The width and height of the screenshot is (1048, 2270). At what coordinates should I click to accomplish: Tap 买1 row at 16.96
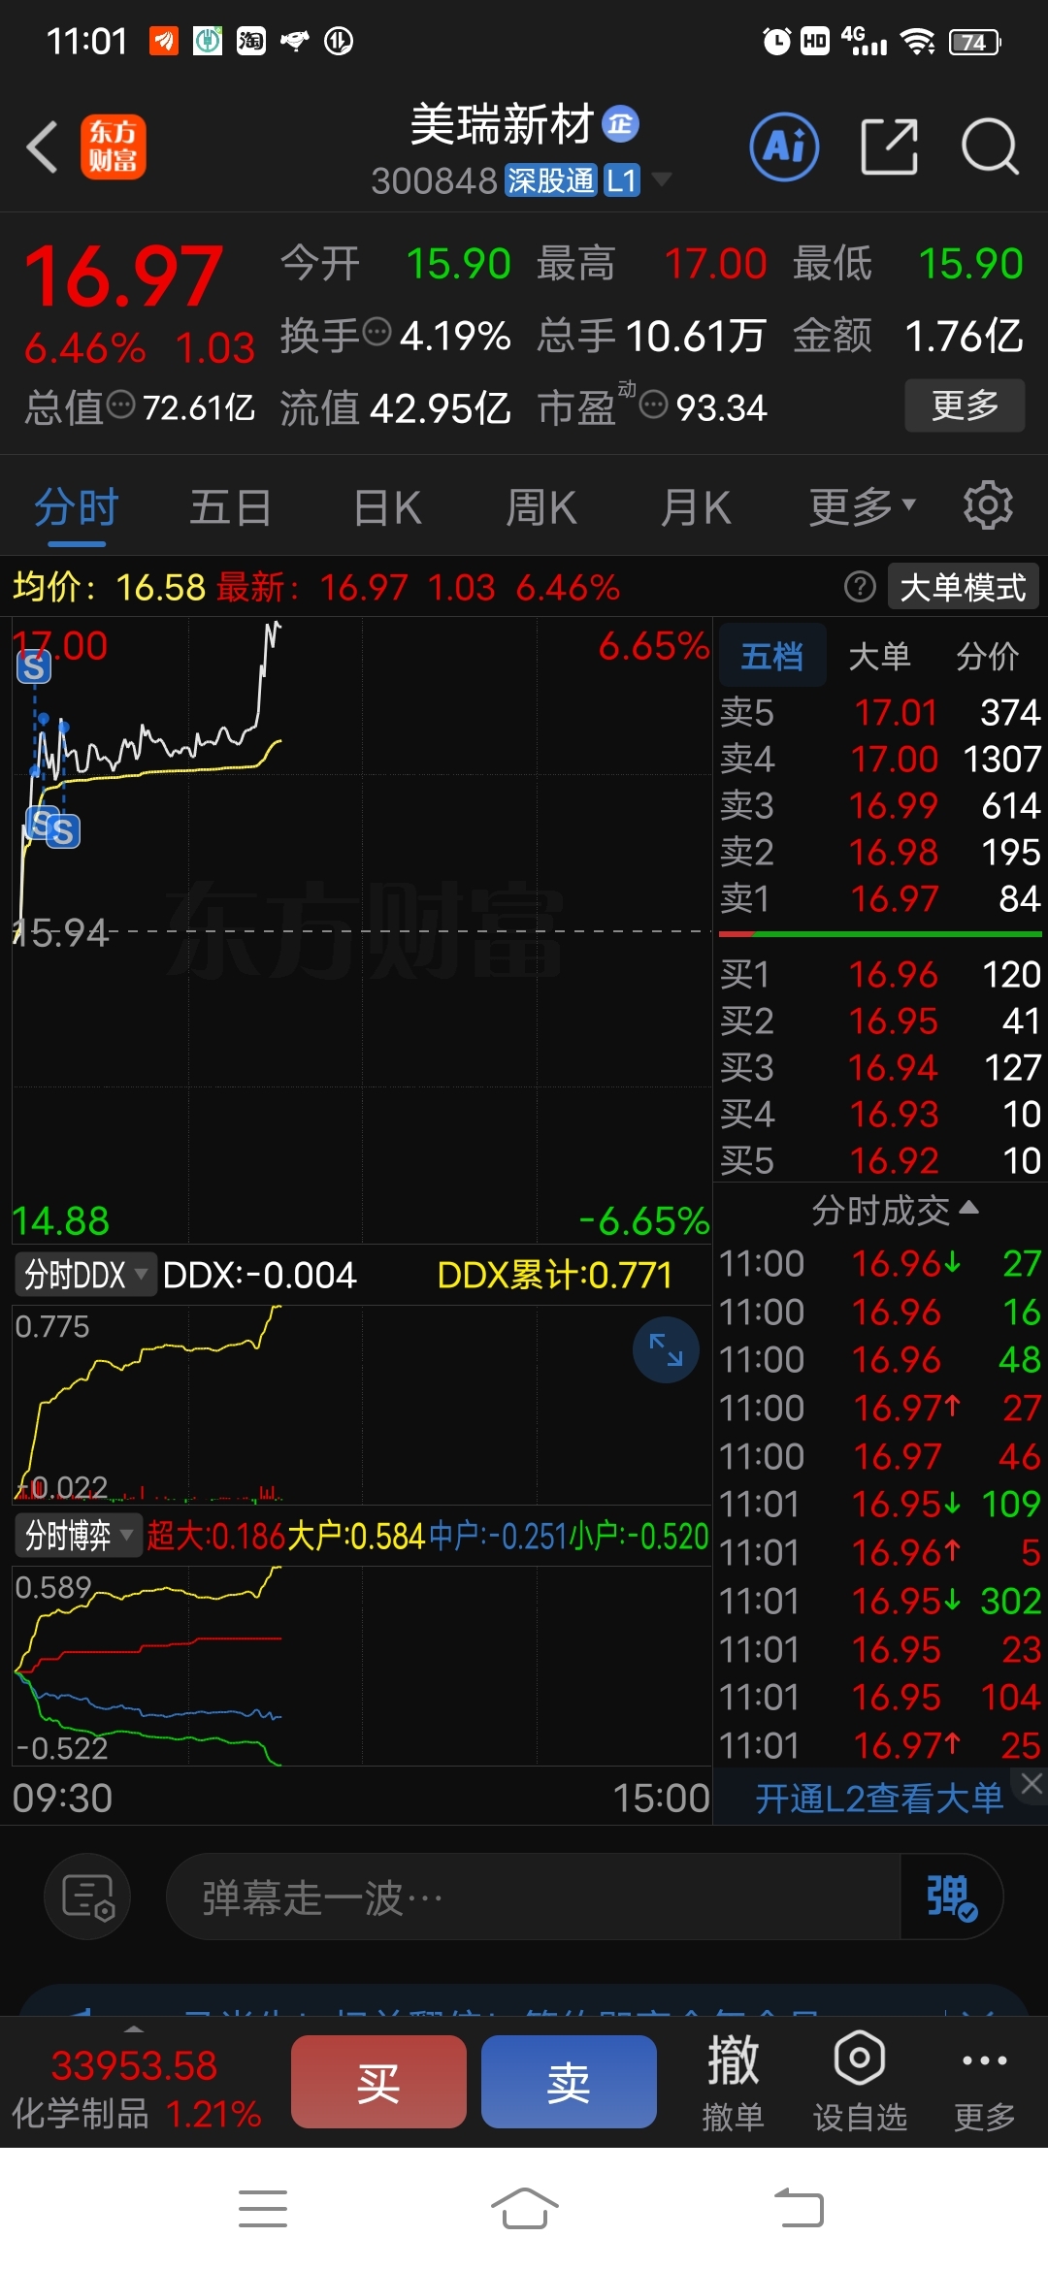point(880,974)
